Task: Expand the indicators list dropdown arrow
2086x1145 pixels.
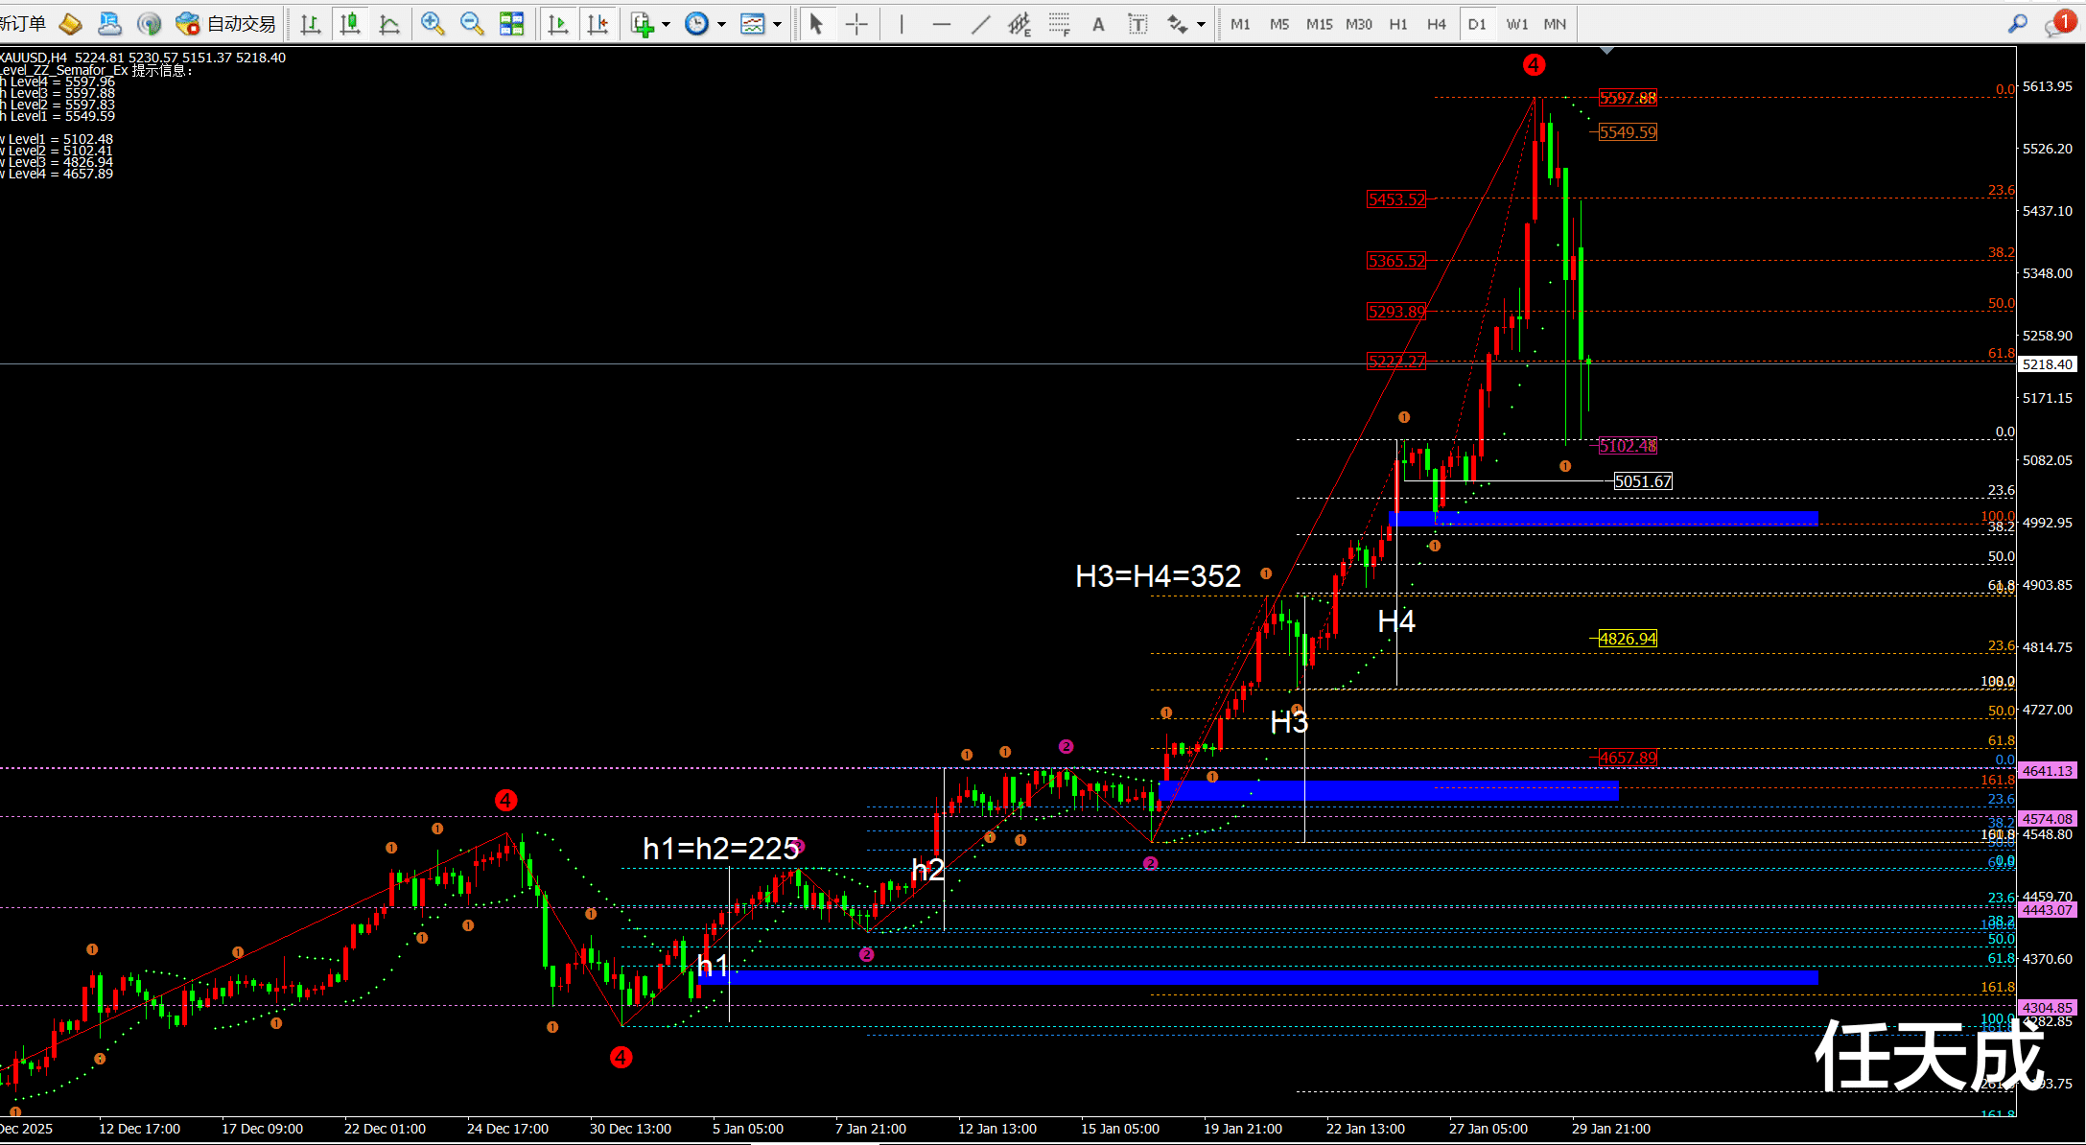Action: click(667, 24)
